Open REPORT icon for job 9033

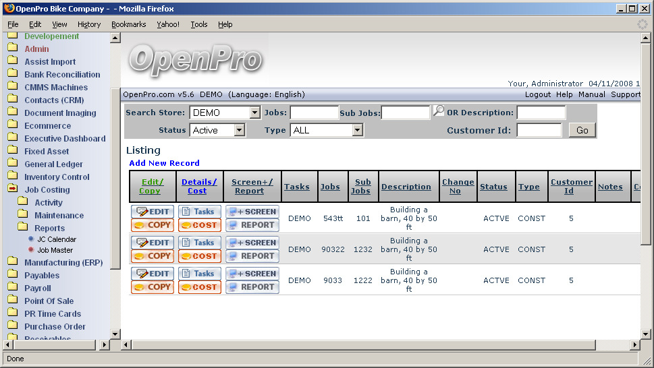(x=252, y=287)
